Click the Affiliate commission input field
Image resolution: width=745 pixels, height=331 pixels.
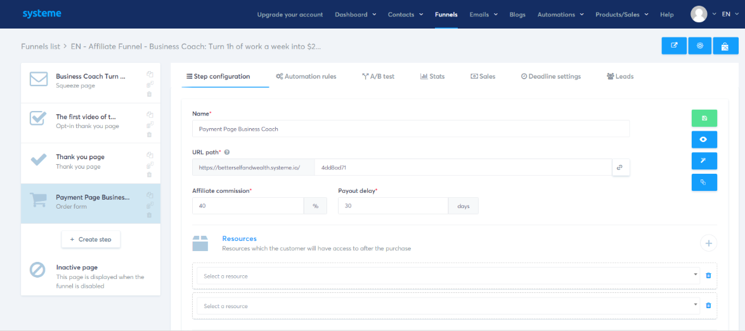click(x=248, y=206)
